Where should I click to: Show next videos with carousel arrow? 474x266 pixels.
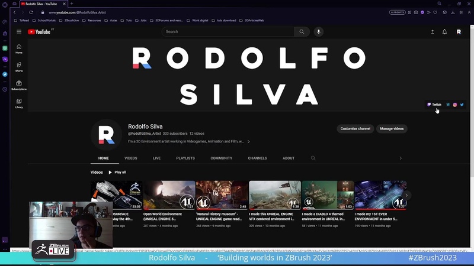406,196
